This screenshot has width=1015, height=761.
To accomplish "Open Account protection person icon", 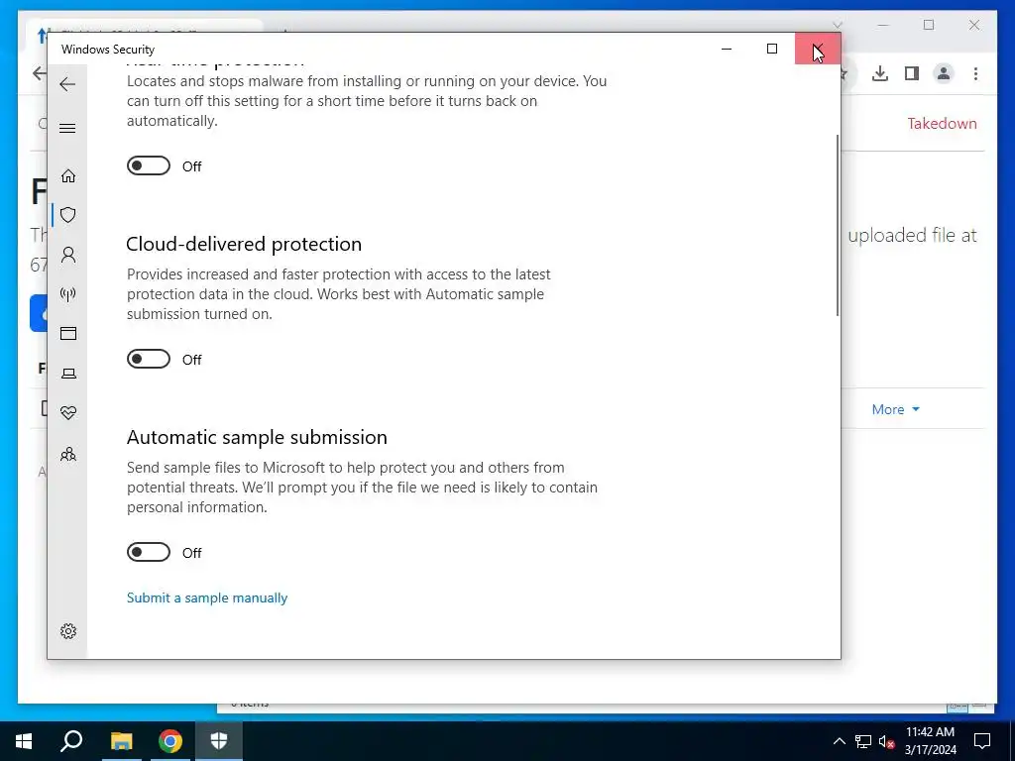I will click(68, 255).
